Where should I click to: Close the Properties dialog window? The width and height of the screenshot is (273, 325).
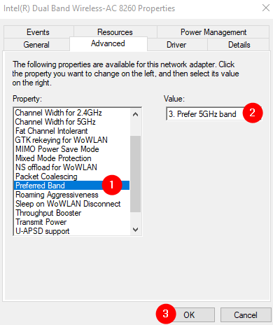click(x=266, y=8)
